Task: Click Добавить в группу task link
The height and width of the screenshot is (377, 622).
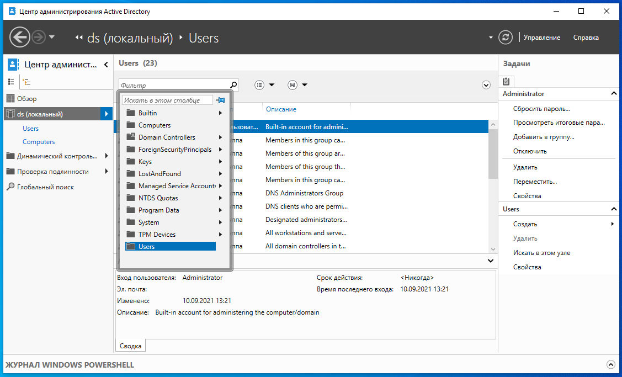Action: [544, 137]
